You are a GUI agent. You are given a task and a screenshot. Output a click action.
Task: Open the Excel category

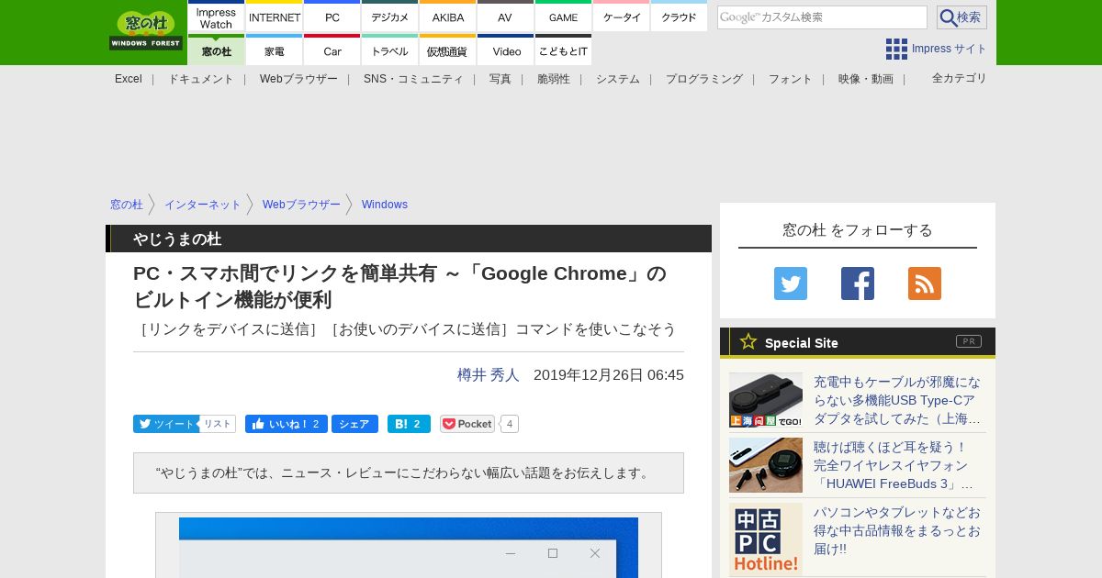click(129, 79)
